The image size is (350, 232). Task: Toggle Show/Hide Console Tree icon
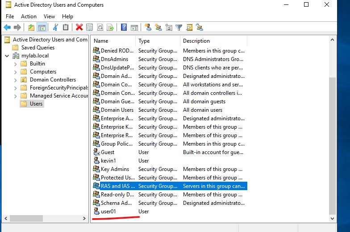[x=42, y=28]
